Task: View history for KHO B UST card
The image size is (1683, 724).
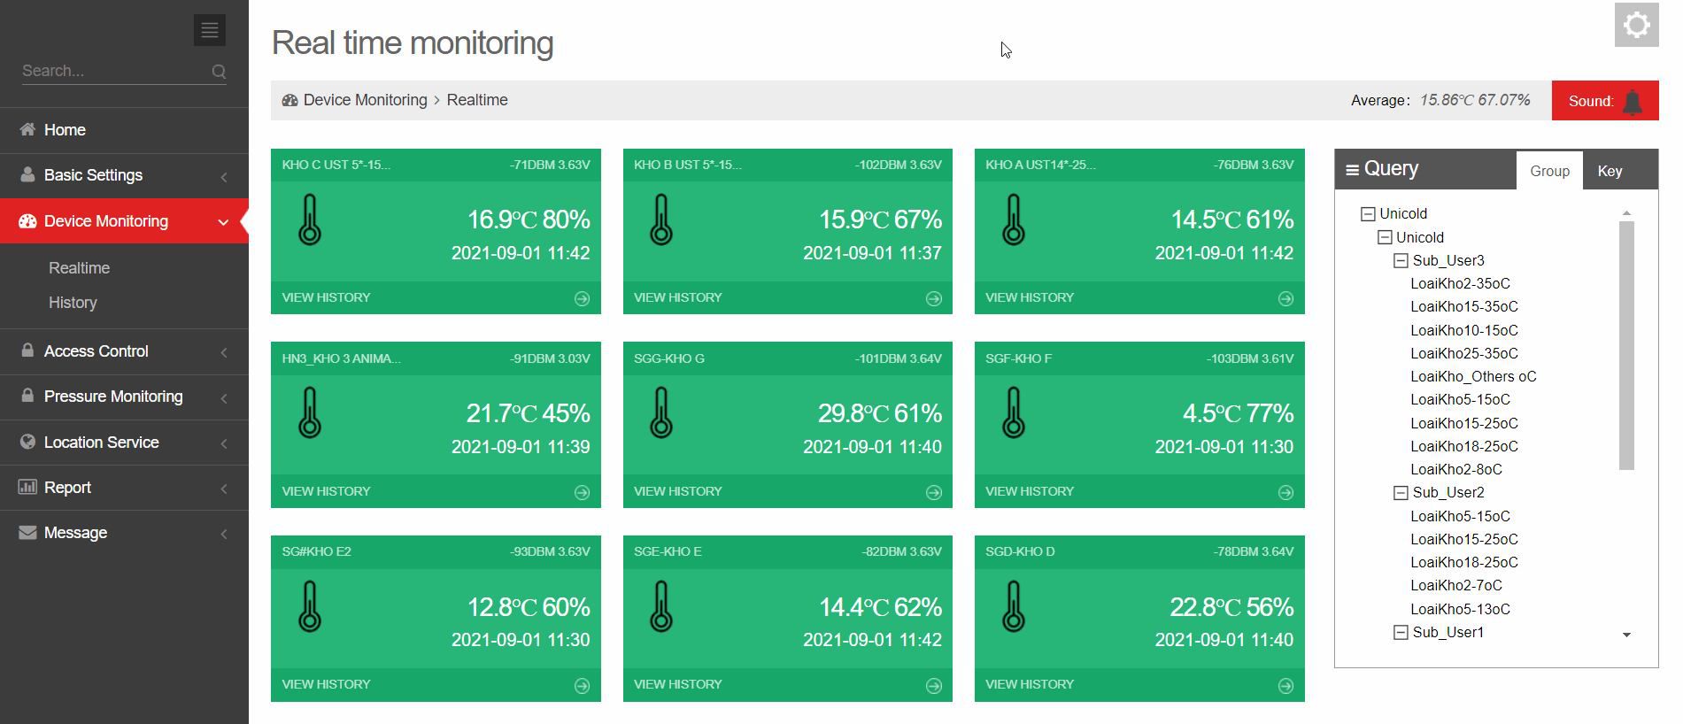Action: [x=678, y=297]
